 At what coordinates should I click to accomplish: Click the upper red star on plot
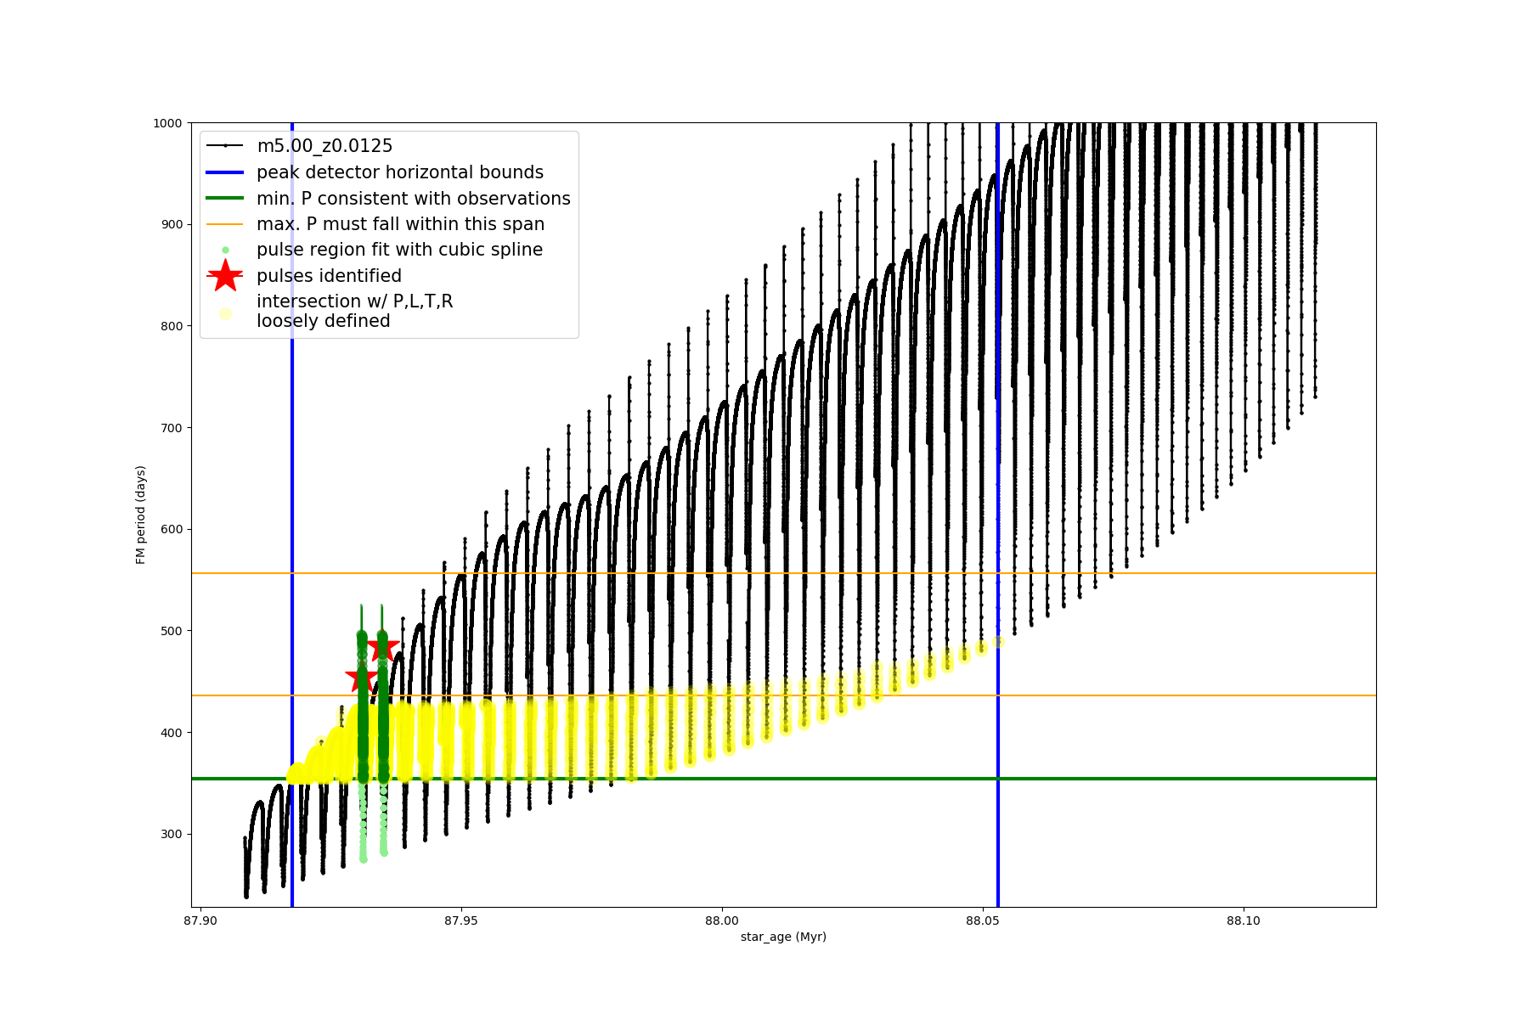click(382, 648)
